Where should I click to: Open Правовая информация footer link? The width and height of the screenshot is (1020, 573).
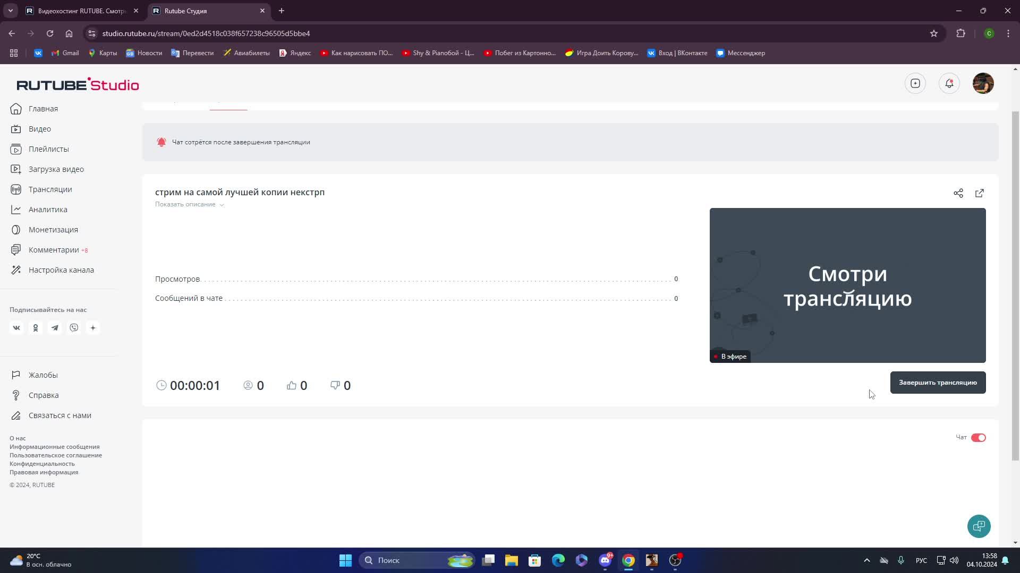point(44,472)
